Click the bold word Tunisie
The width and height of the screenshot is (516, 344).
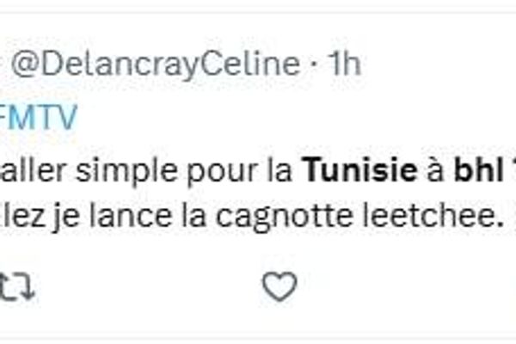pyautogui.click(x=360, y=170)
